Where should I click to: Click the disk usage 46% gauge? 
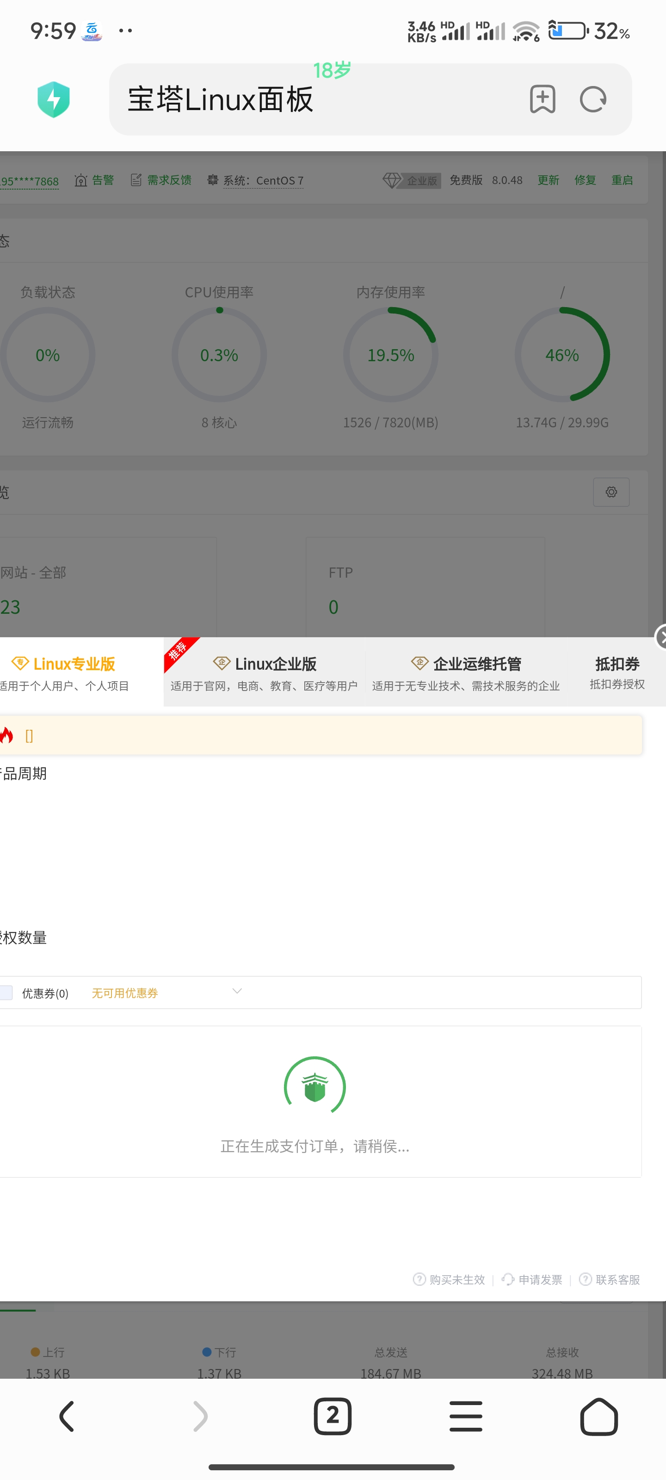pyautogui.click(x=562, y=355)
